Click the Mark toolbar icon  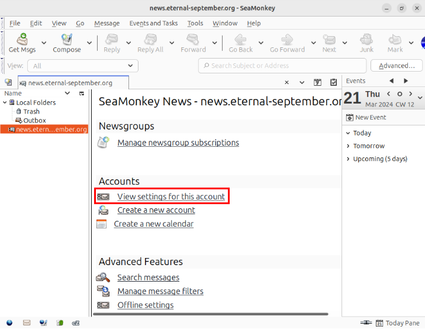click(395, 40)
